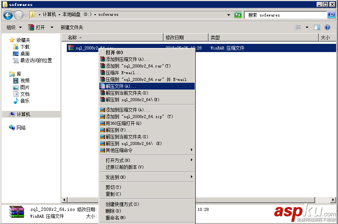Click the sofewares breadcrumb segment
The width and height of the screenshot is (338, 224).
tap(108, 14)
